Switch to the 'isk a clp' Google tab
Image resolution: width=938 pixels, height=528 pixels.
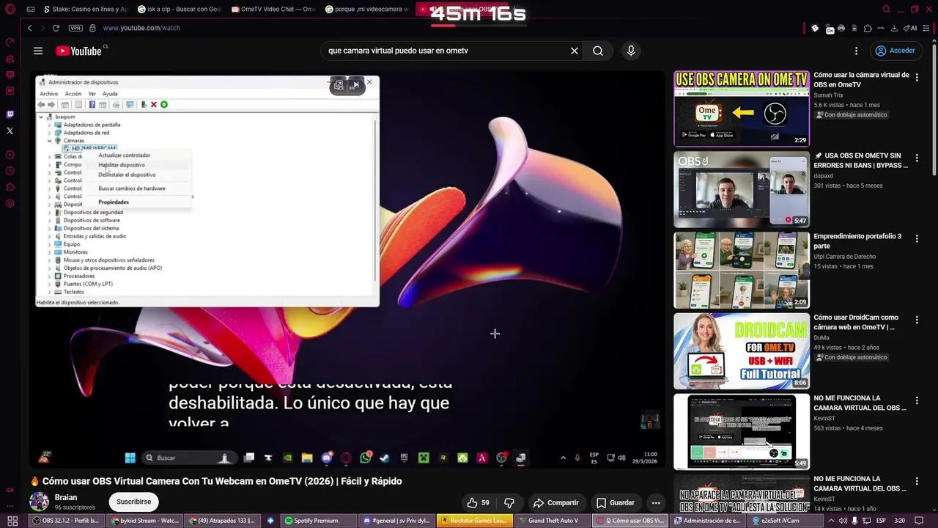pos(180,10)
